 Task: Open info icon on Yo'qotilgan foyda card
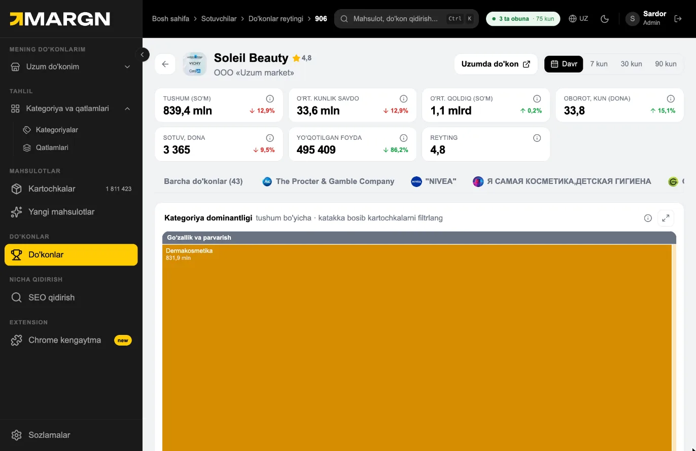[403, 138]
